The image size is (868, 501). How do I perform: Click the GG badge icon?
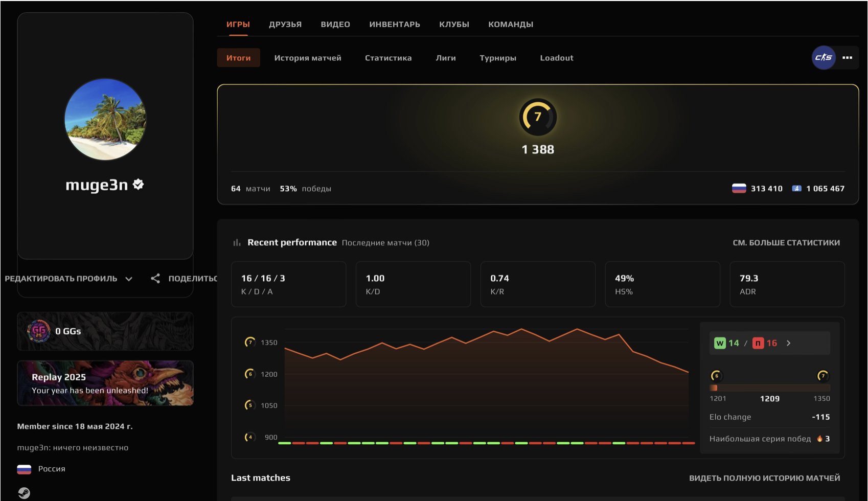tap(39, 331)
